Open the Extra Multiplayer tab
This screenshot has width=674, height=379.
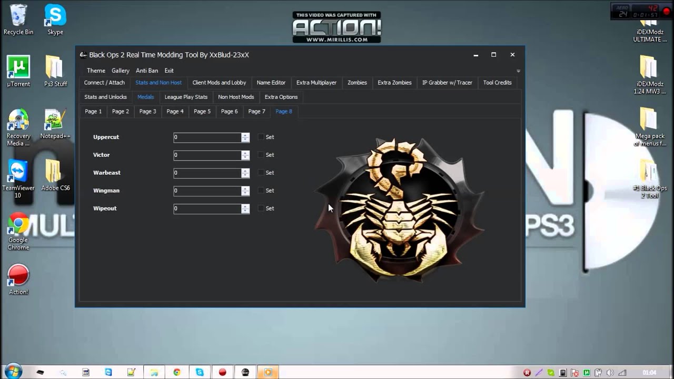[x=316, y=83]
